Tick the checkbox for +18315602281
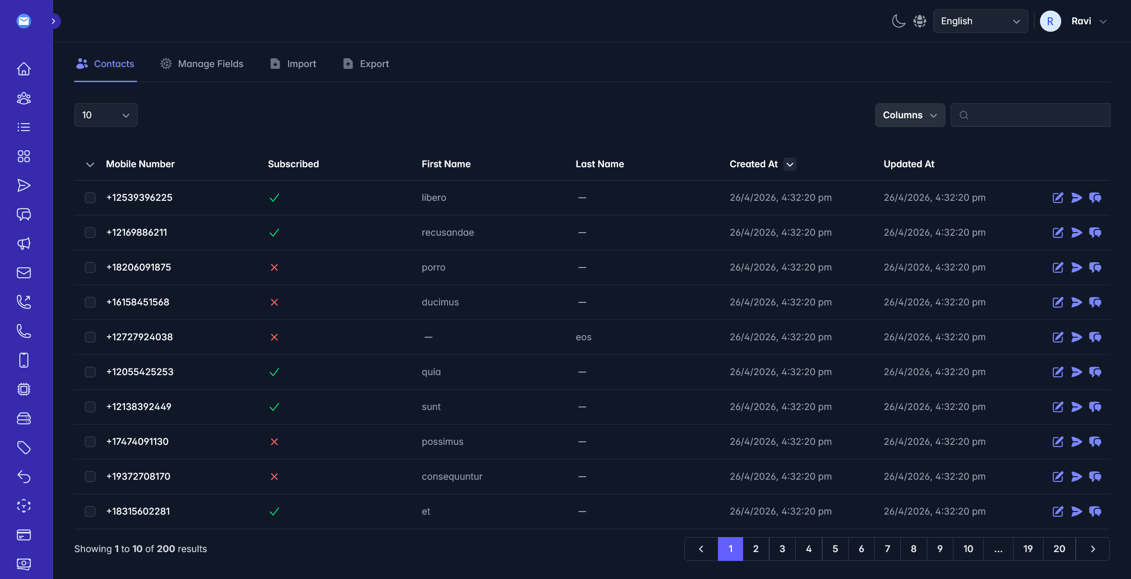 point(90,511)
